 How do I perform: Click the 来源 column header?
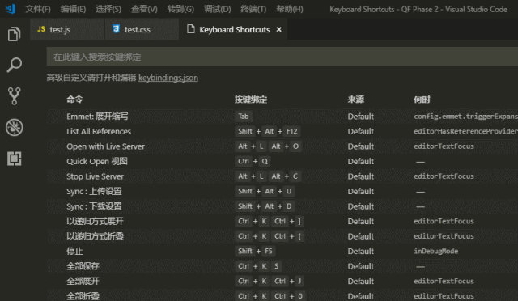pos(356,100)
